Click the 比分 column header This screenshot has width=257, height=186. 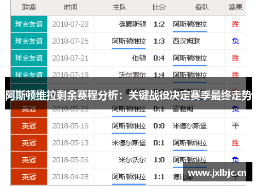(x=159, y=7)
